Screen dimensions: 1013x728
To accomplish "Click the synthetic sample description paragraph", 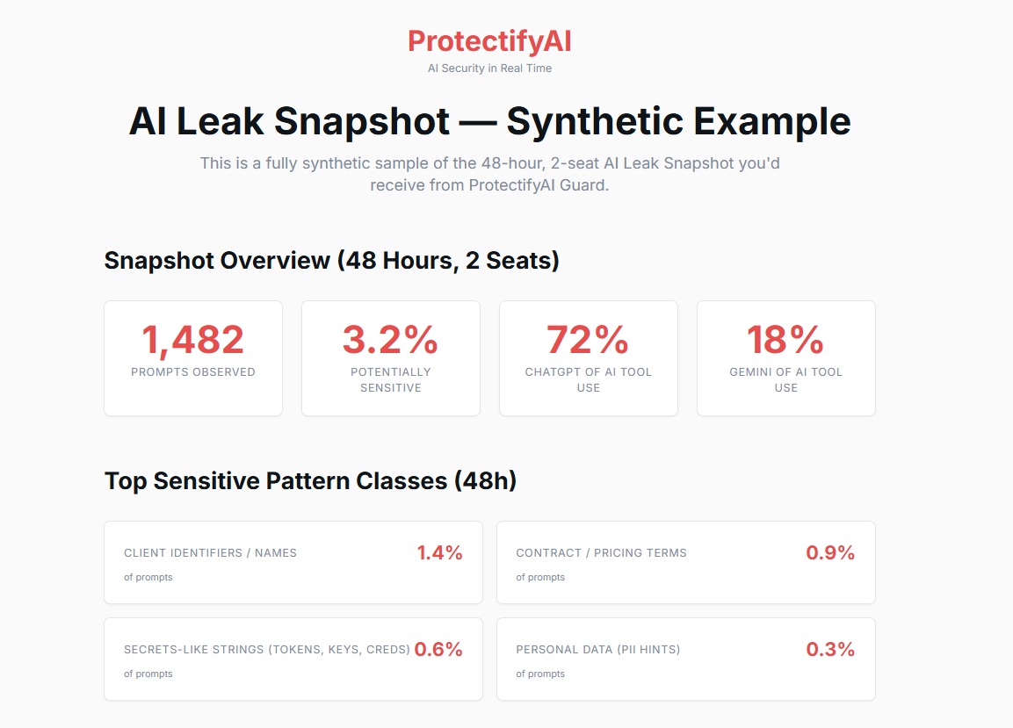I will point(489,174).
